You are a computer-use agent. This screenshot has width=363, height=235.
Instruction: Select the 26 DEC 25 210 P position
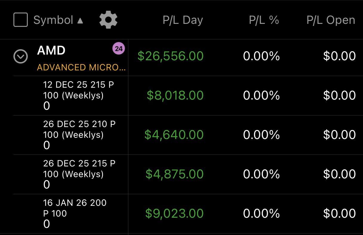79,129
